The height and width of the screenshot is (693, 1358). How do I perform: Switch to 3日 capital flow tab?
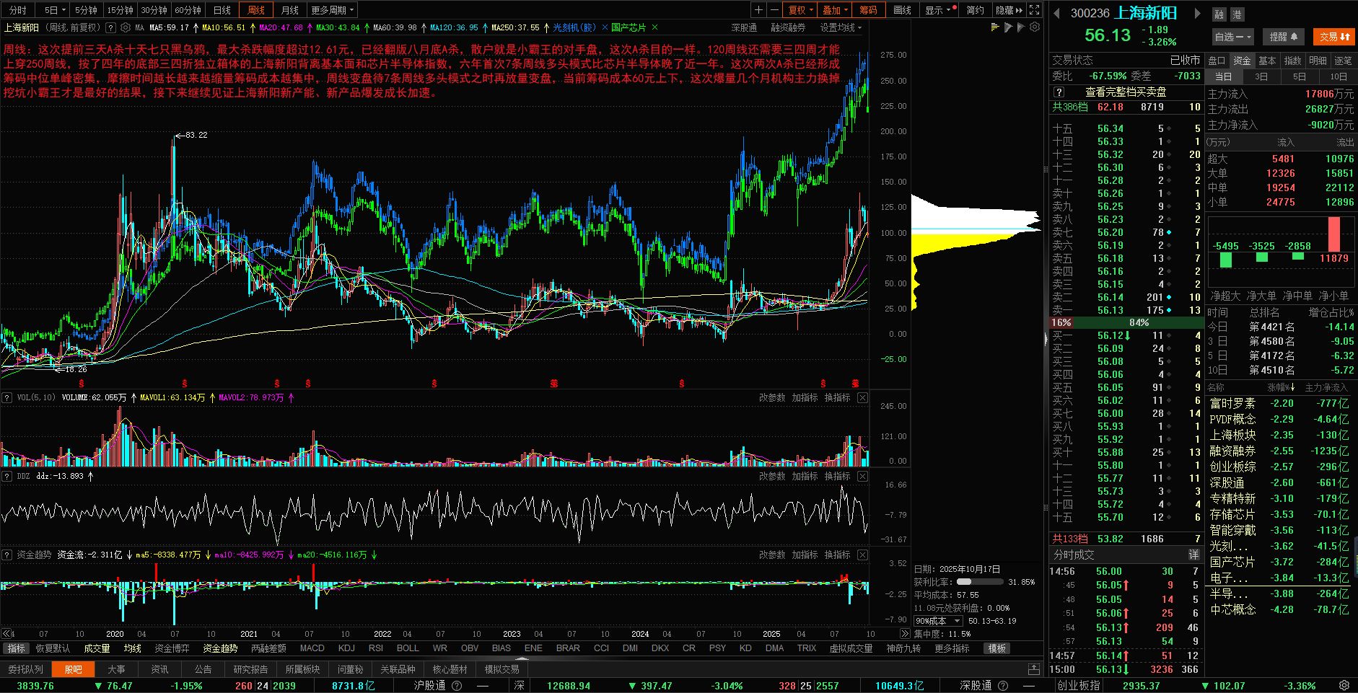tap(1261, 76)
